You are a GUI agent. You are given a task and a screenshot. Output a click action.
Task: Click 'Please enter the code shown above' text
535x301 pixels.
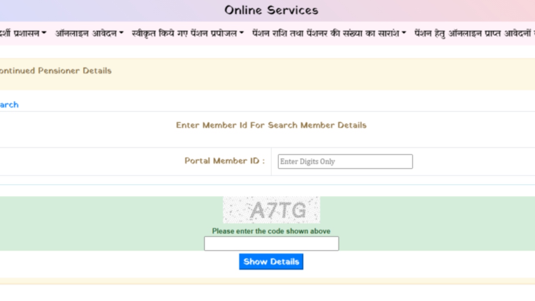[271, 231]
